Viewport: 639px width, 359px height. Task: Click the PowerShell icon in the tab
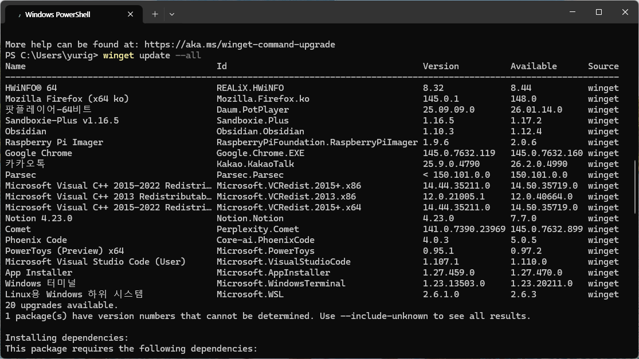(x=19, y=15)
